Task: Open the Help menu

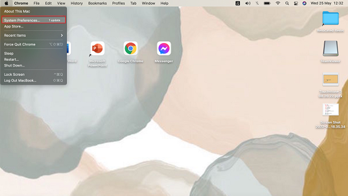Action: coord(164,3)
